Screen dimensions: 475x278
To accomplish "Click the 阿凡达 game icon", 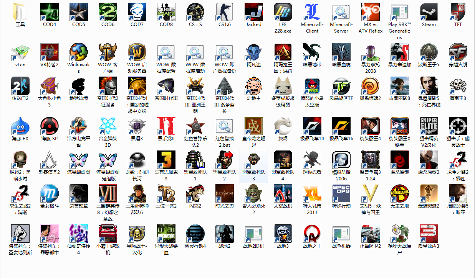I will [254, 52].
